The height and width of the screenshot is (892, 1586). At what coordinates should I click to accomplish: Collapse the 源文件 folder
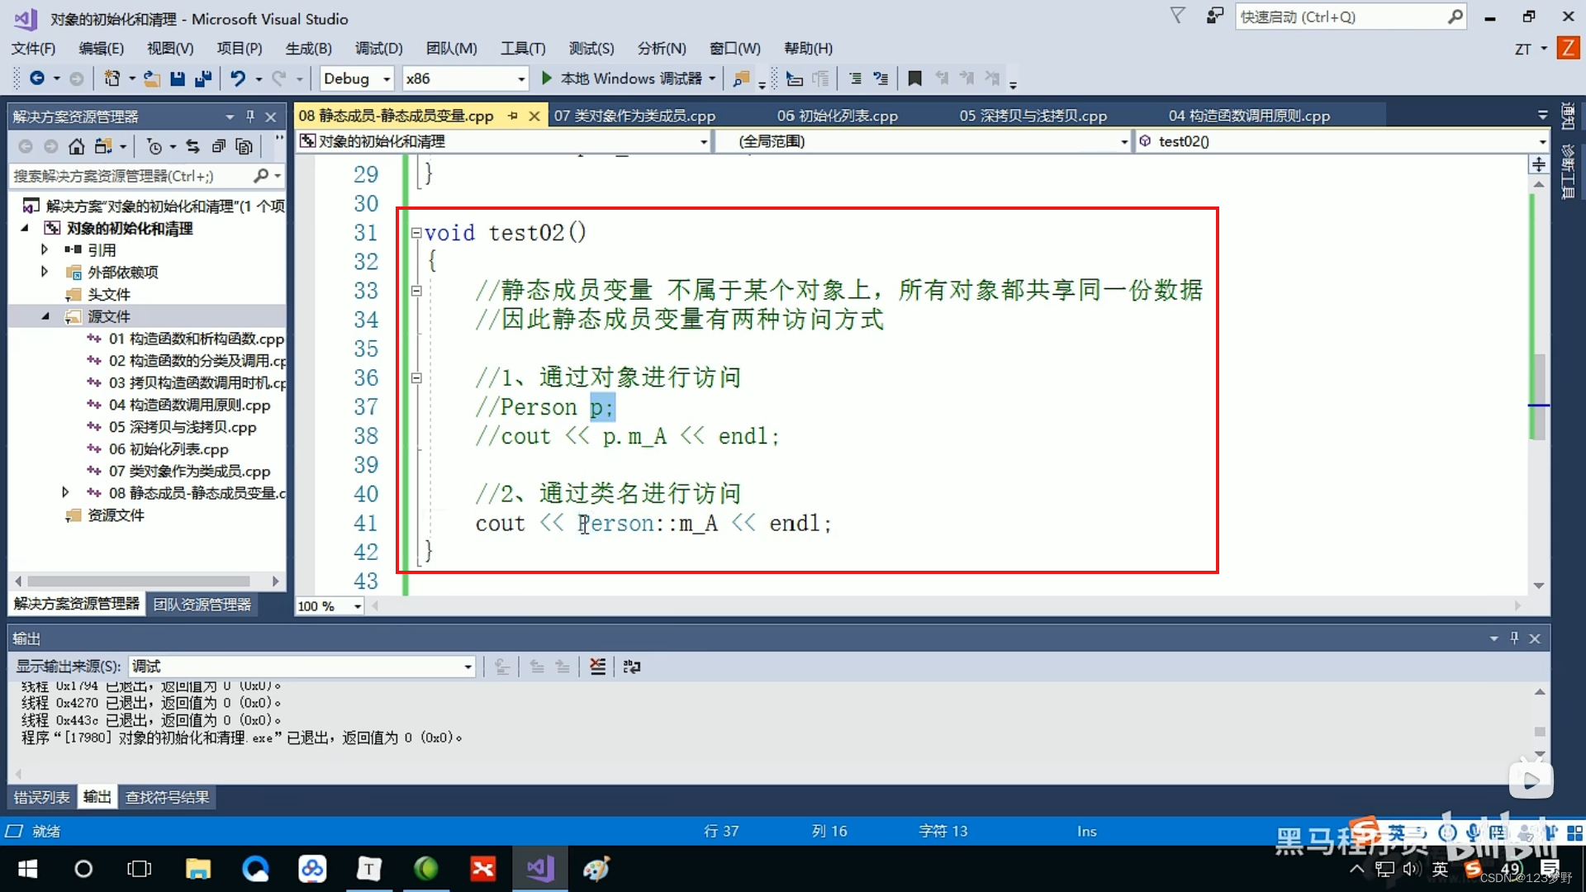[45, 316]
